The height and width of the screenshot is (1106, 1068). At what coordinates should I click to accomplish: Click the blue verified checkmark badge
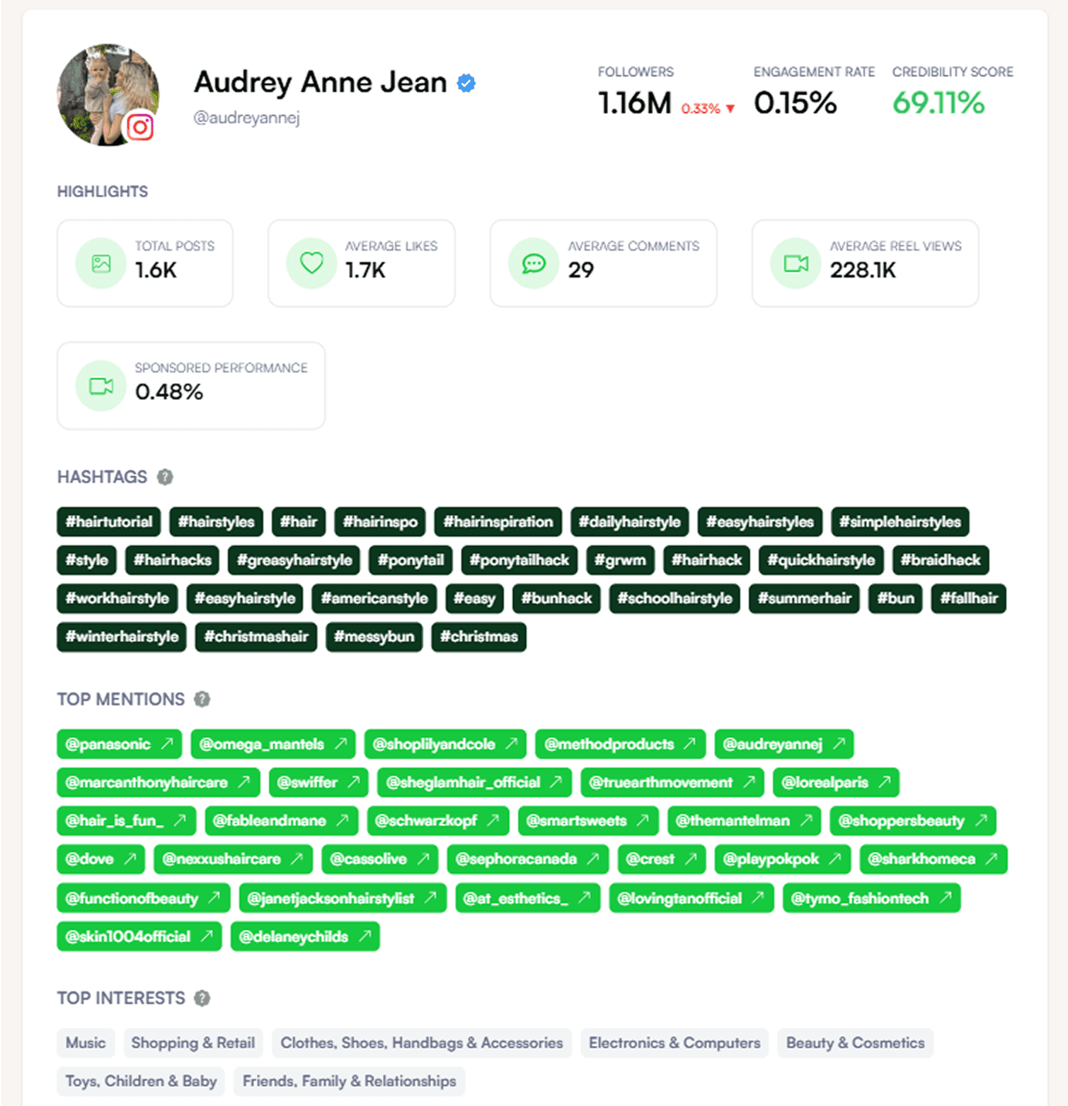pos(466,83)
